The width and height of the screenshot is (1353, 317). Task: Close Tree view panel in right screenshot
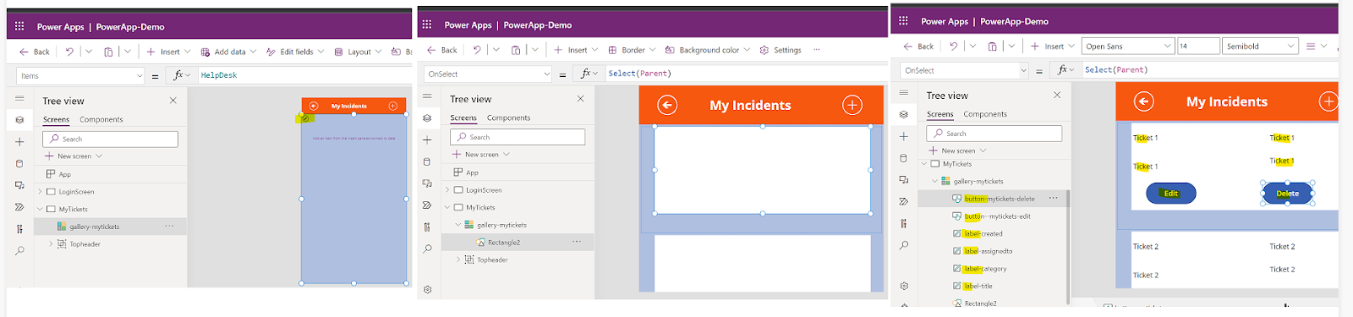tap(1057, 96)
